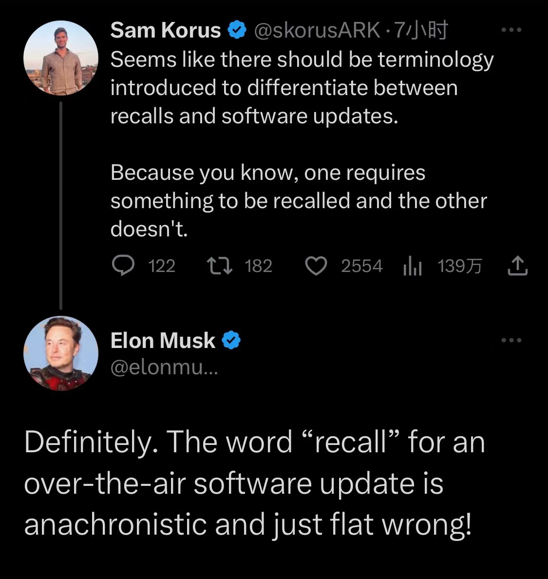Click the share icon on Sam's tweet
Screen dimensions: 548x579
pyautogui.click(x=517, y=266)
